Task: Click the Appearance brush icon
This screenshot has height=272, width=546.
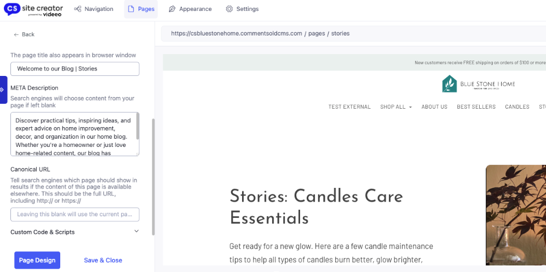Action: 172,9
